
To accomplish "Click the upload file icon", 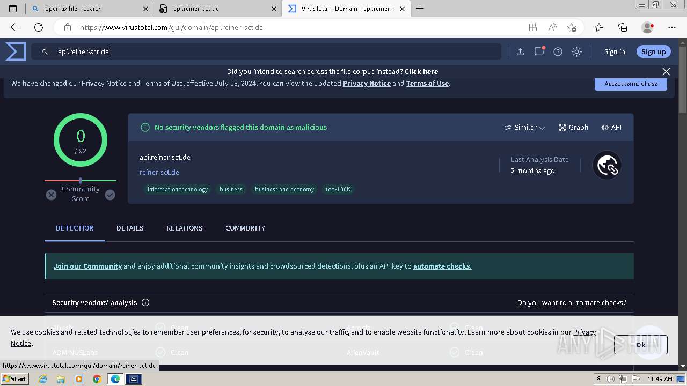I will coord(520,51).
